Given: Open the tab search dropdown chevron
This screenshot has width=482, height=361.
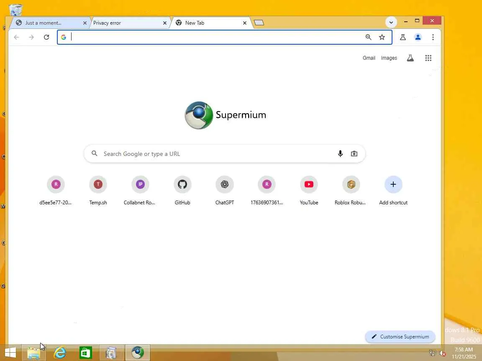Looking at the screenshot, I should (x=391, y=22).
